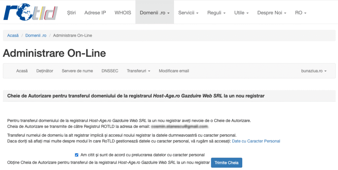This screenshot has width=338, height=170.
Task: Click the ROTLD logo
Action: click(x=30, y=12)
